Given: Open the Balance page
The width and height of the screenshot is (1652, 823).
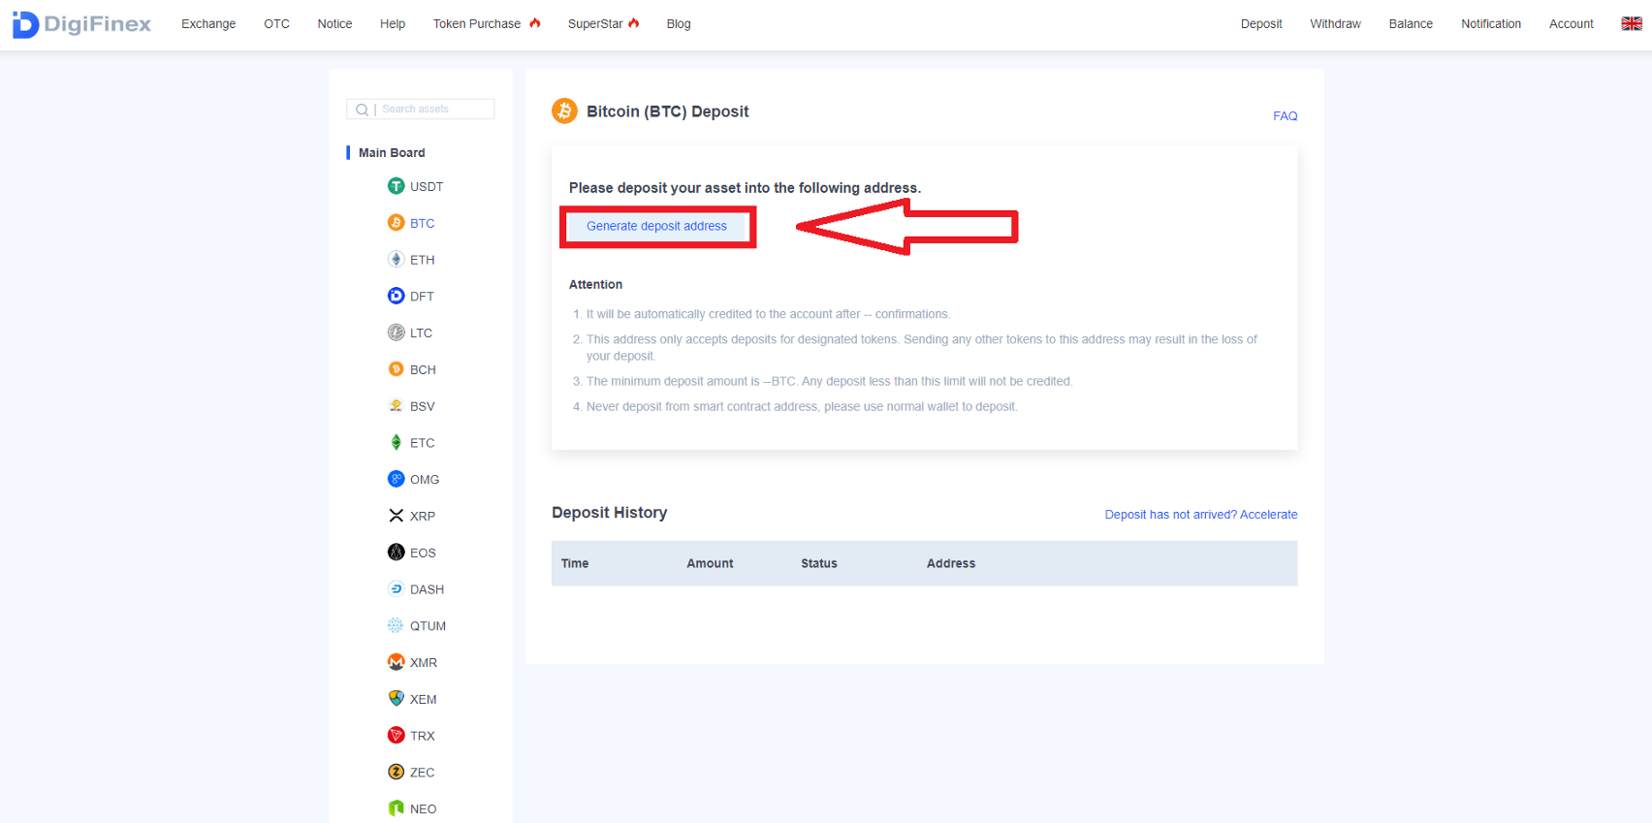Looking at the screenshot, I should 1411,24.
